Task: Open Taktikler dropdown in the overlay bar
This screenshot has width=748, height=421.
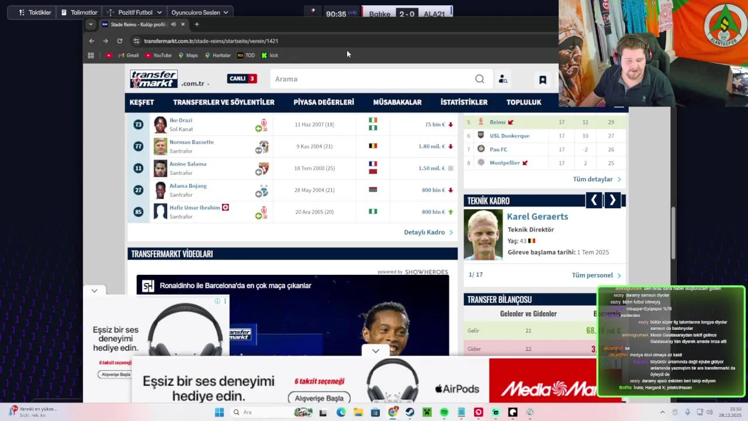Action: [35, 12]
